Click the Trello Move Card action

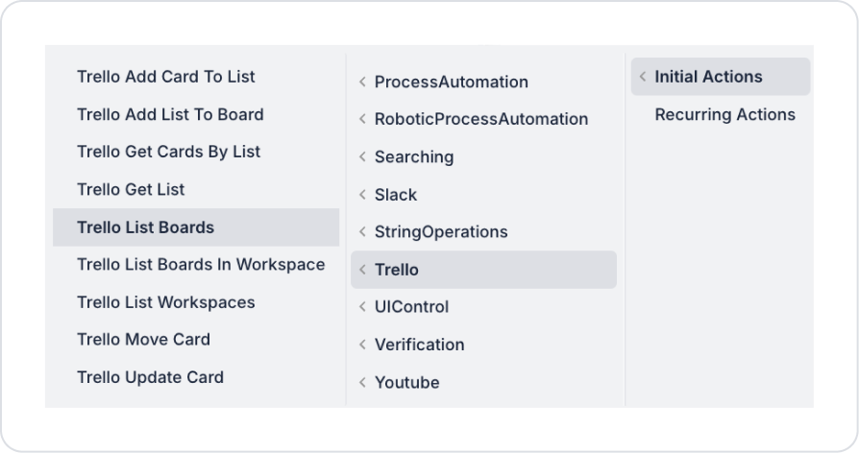(x=143, y=340)
